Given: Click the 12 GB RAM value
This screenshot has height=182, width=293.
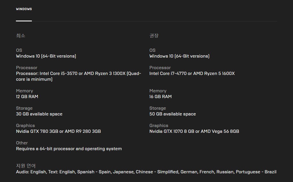Looking at the screenshot, I should point(27,97).
